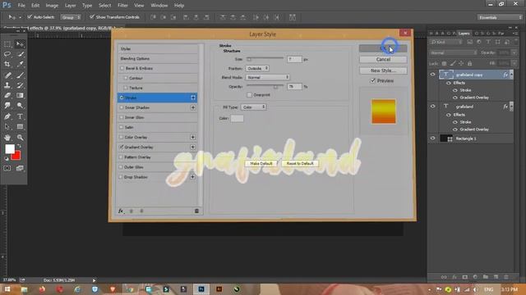Uncheck the Gradient Overlay checkbox

tap(121, 147)
